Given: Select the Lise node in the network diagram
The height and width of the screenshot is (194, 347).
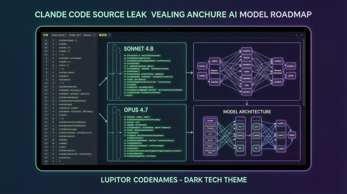Looking at the screenshot, I should (247, 85).
